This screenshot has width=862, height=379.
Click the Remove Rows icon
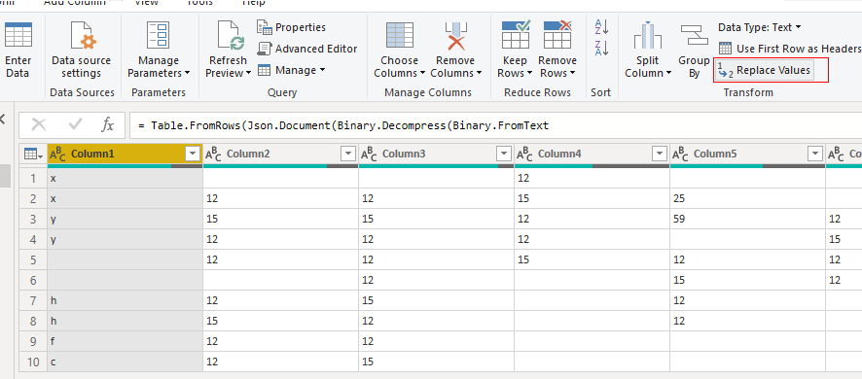[x=557, y=34]
